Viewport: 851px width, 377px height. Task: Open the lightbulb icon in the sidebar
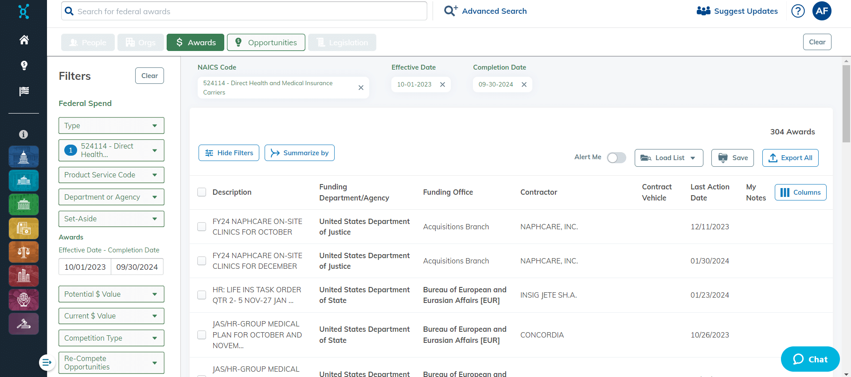pyautogui.click(x=24, y=66)
